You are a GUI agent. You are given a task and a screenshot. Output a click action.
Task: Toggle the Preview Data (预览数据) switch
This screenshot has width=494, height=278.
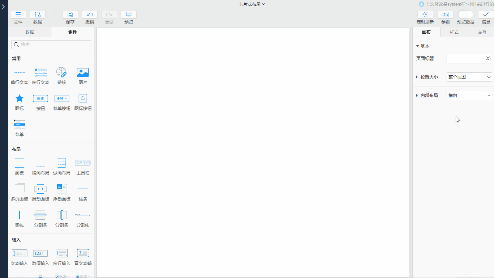coord(465,14)
